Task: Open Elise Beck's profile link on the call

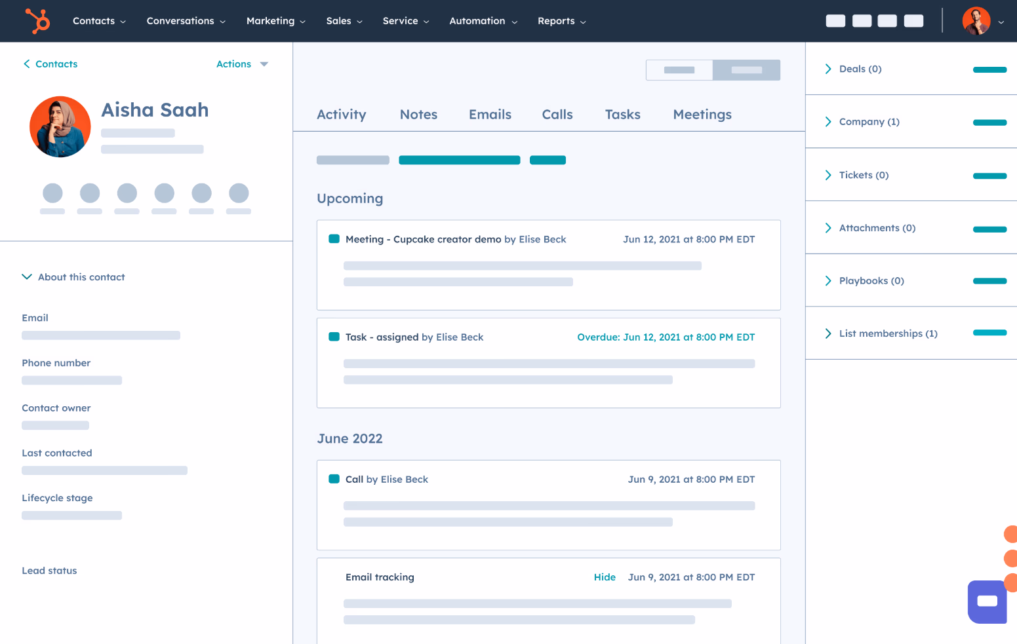Action: click(x=404, y=479)
